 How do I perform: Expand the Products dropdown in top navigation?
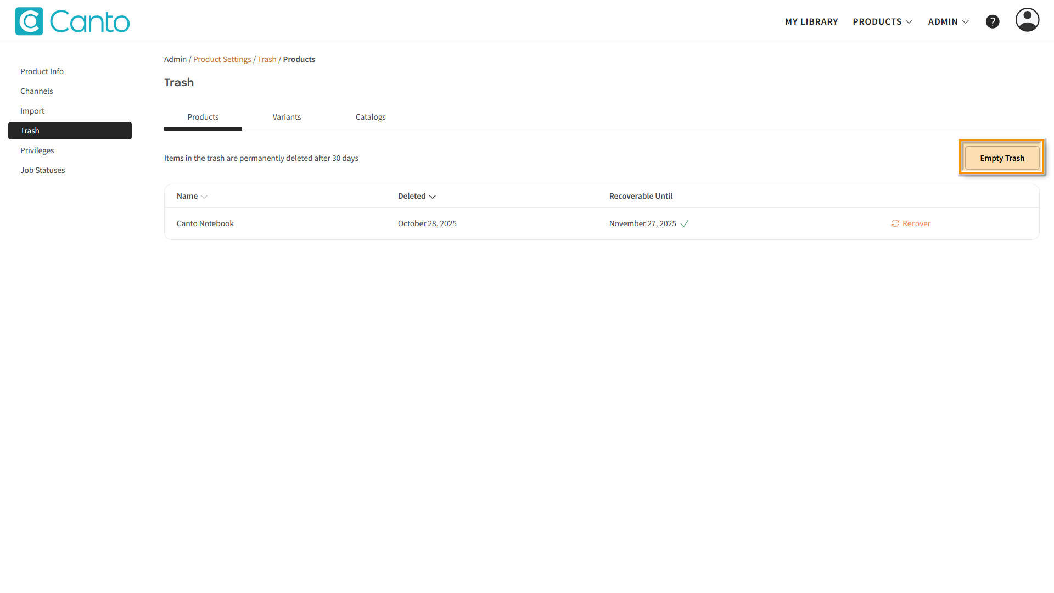[x=883, y=21]
